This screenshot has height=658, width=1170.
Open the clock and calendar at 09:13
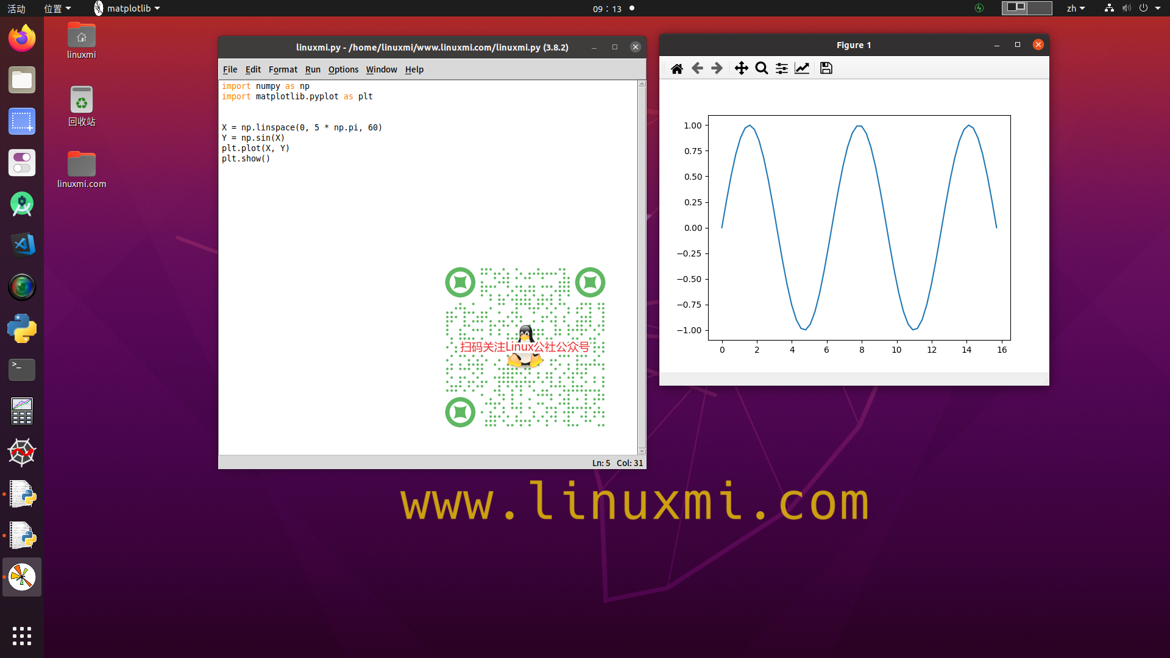click(x=608, y=9)
